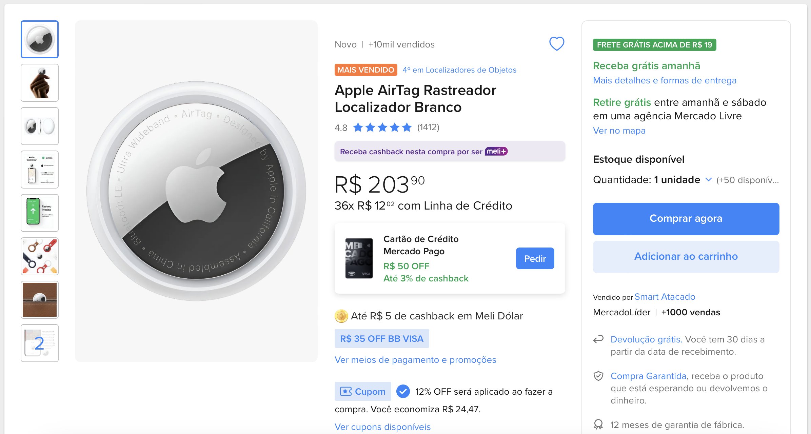Click the warranty ribbon icon
The image size is (811, 434).
coord(598,424)
